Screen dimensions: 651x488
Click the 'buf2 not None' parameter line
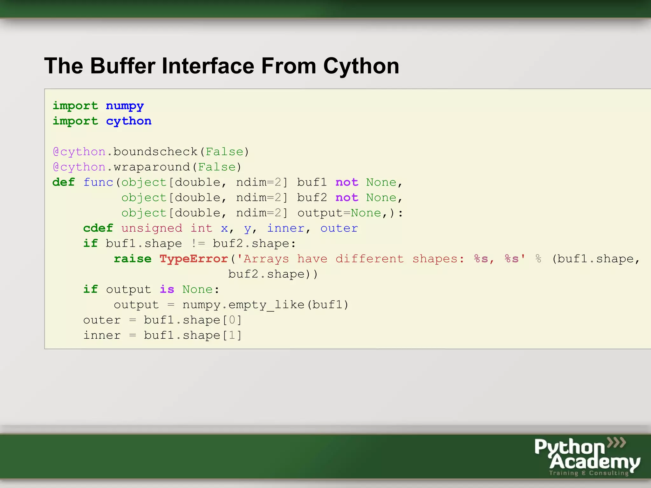(x=262, y=197)
